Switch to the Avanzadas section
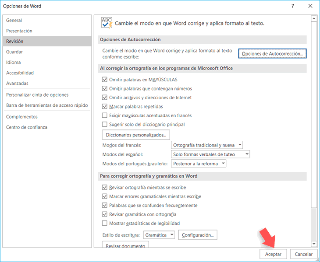Image resolution: width=320 pixels, height=262 pixels. click(17, 84)
